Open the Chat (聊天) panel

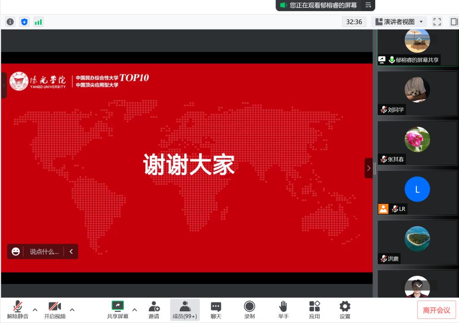click(216, 310)
